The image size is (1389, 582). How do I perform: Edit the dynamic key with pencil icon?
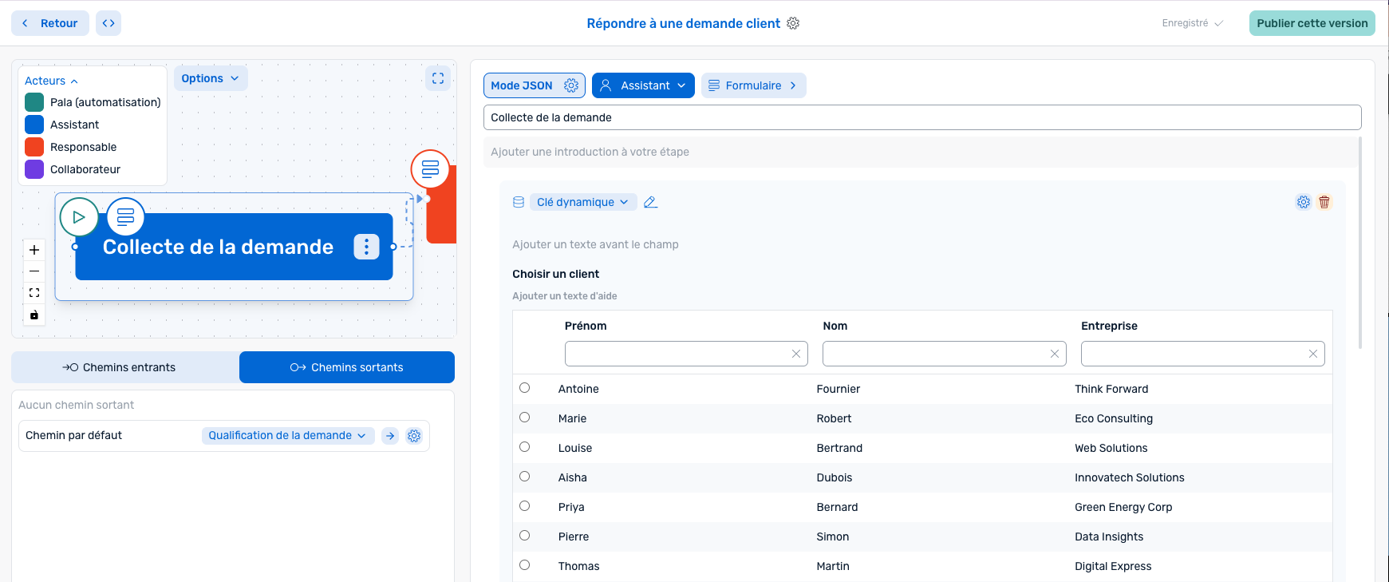(650, 202)
